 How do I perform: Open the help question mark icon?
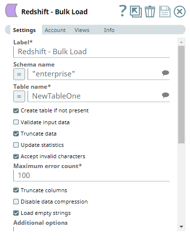coord(123,11)
